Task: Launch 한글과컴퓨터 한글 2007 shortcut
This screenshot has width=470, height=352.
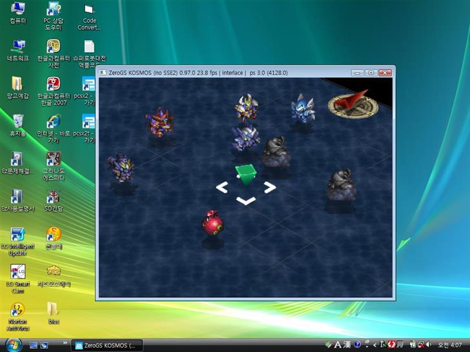Action: (54, 91)
